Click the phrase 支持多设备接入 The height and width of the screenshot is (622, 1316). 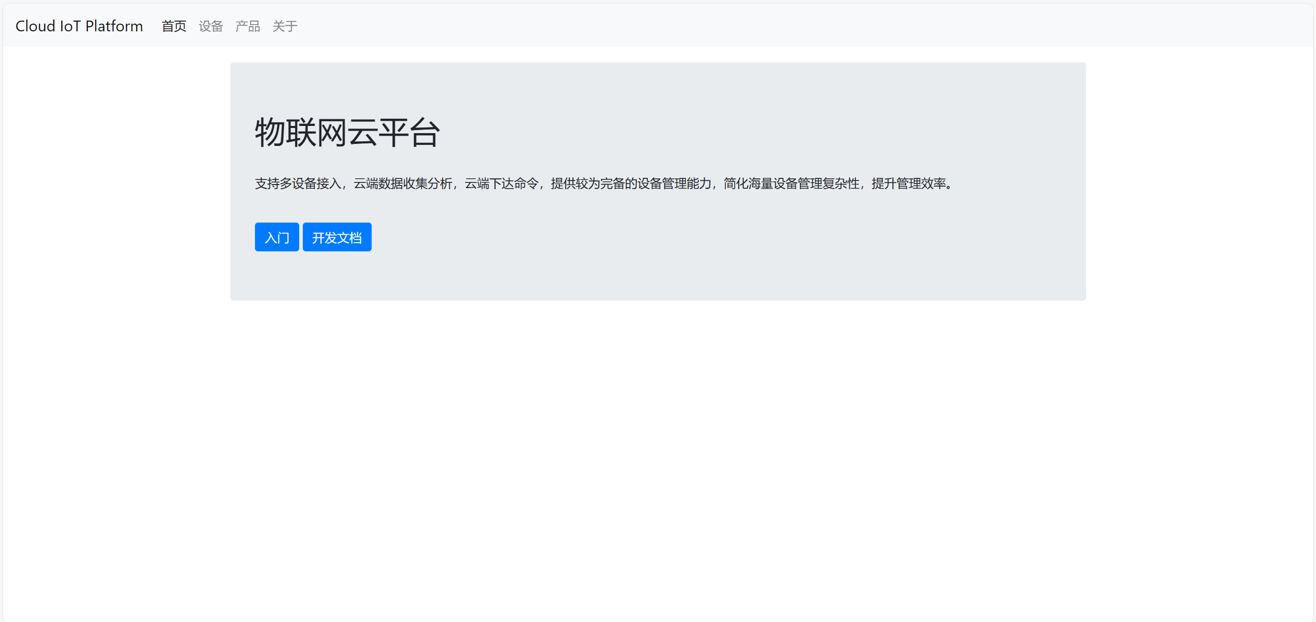(x=298, y=184)
